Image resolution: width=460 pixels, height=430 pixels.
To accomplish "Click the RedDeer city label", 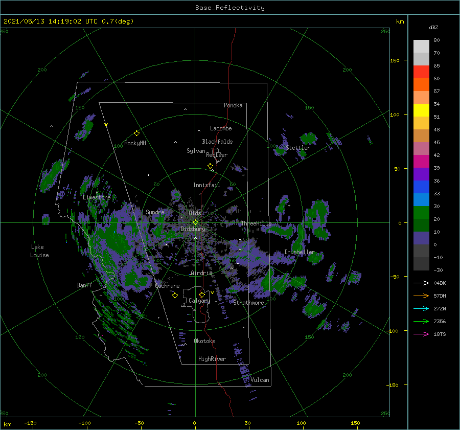I will [217, 155].
